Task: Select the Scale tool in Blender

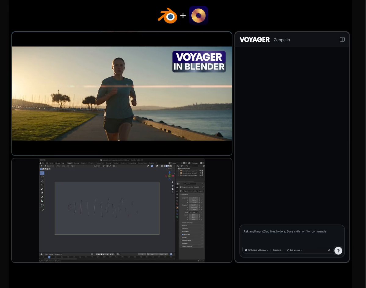Action: [42, 189]
